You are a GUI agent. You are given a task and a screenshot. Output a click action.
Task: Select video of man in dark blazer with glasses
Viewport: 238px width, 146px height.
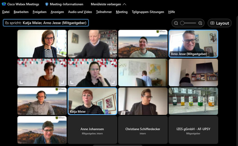click(143, 101)
